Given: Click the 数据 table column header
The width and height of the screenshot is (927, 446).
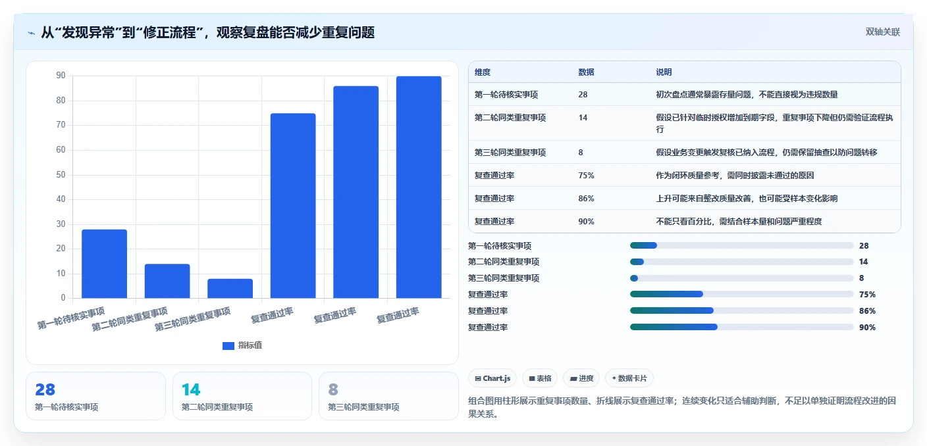Looking at the screenshot, I should point(586,72).
